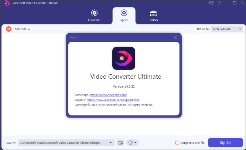Open the hamburger menu in title bar
The image size is (246, 150).
pyautogui.click(x=219, y=3)
